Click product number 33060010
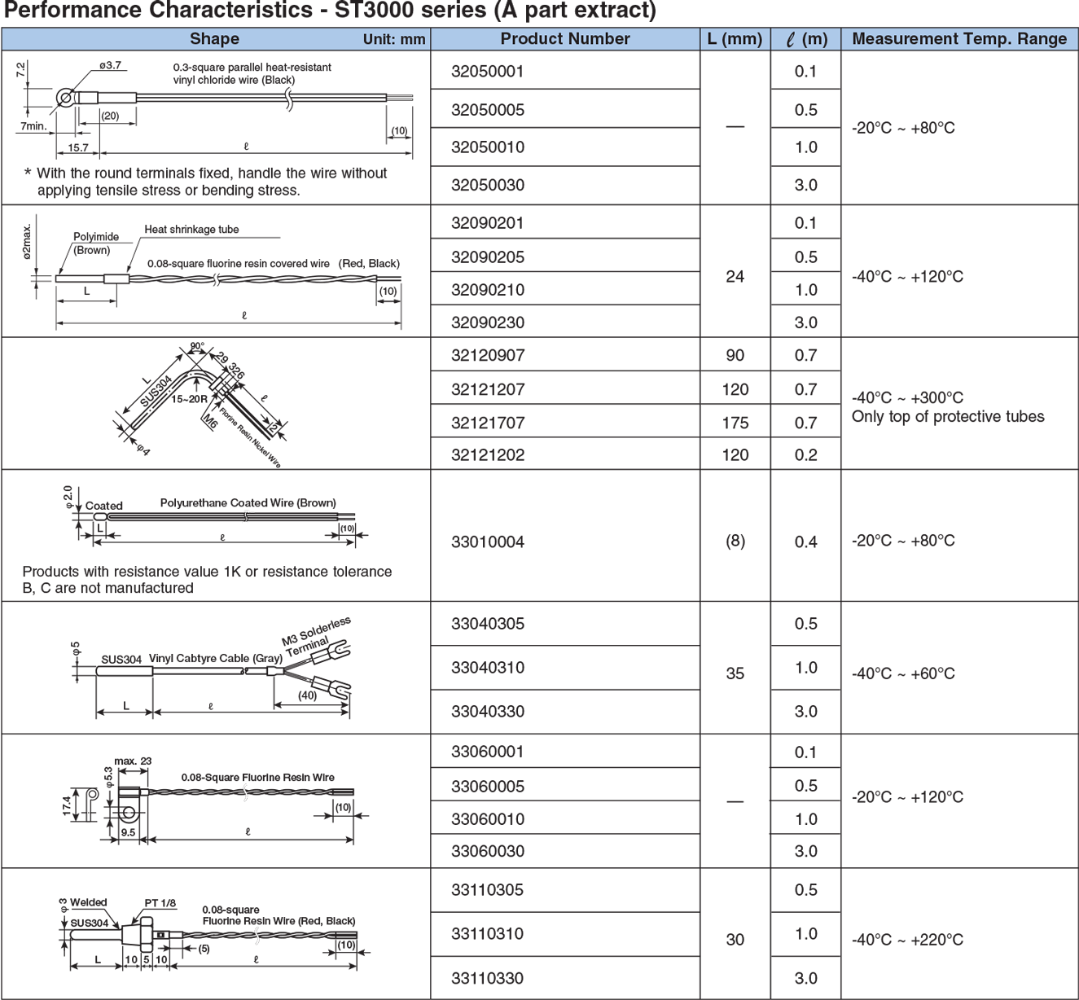The image size is (1079, 1000). point(488,819)
